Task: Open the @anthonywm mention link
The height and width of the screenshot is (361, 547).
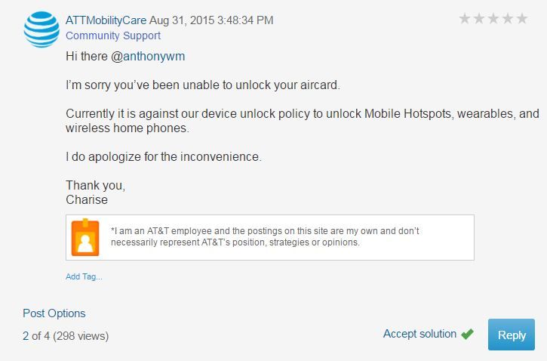Action: click(148, 56)
